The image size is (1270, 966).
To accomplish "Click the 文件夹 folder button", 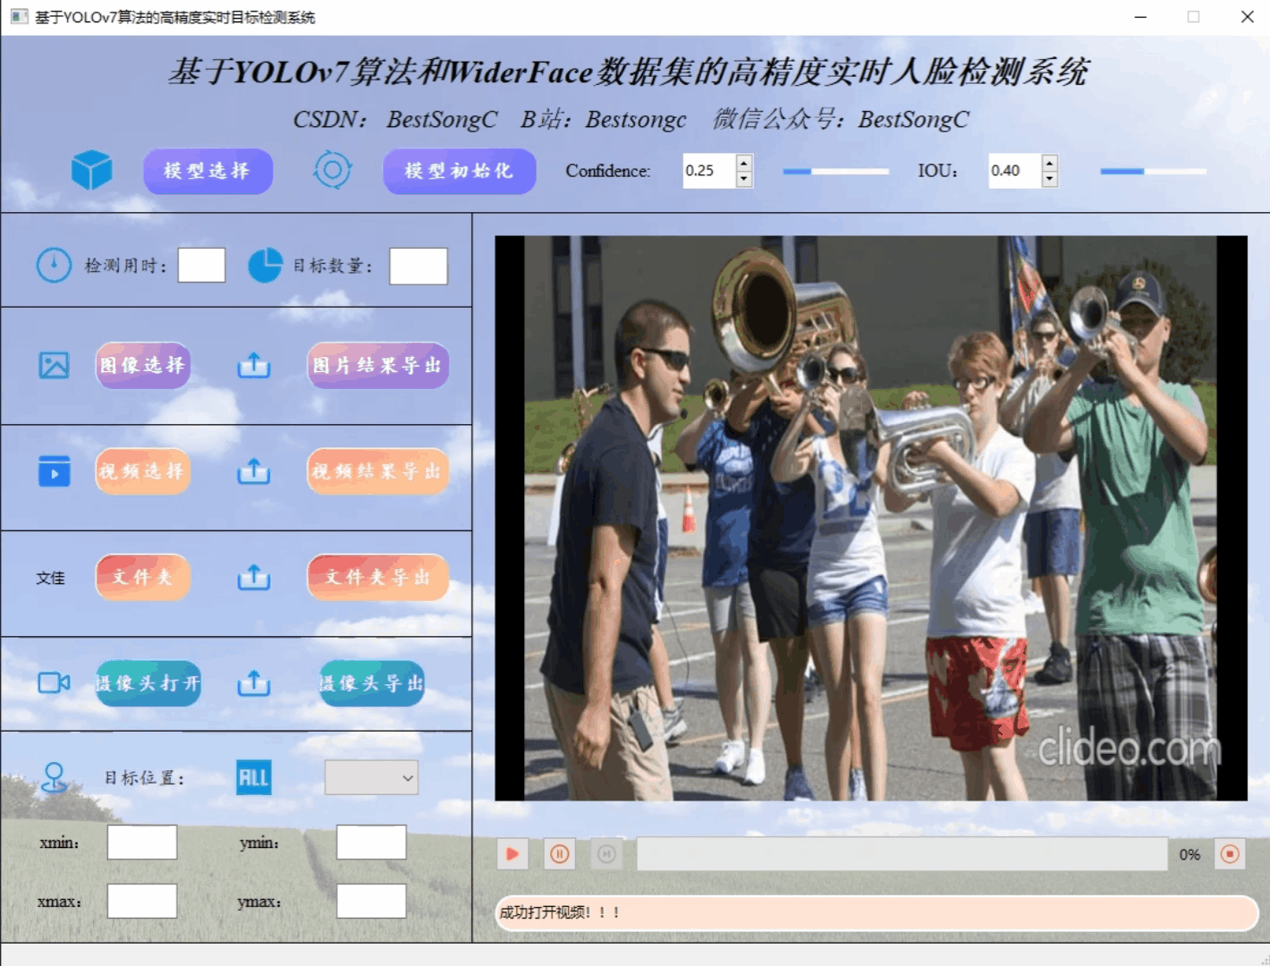I will tap(143, 577).
